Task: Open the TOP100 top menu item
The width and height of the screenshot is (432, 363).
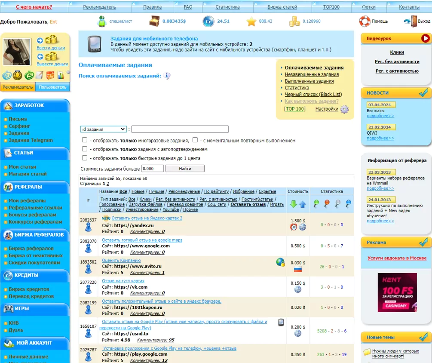Action: point(331,7)
